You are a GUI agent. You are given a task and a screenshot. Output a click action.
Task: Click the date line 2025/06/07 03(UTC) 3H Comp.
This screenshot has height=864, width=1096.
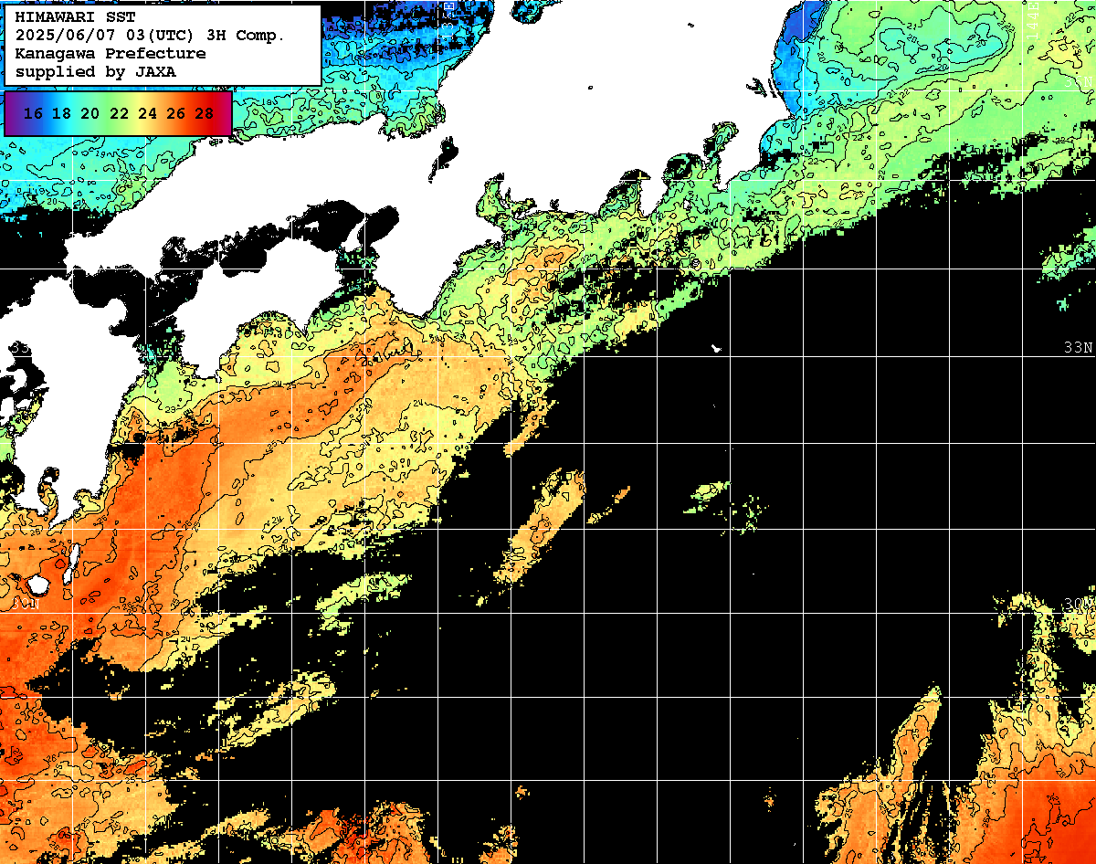(x=150, y=35)
